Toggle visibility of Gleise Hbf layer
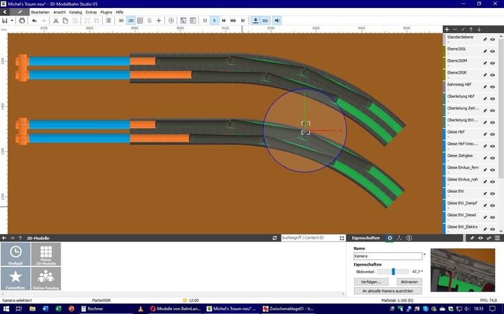Screen dimensions: 504x314 coord(493,135)
